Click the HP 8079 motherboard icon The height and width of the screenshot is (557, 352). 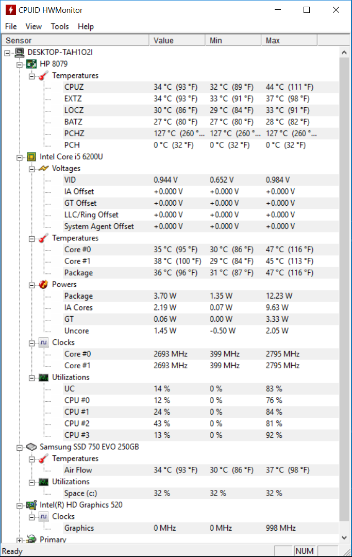(31, 64)
